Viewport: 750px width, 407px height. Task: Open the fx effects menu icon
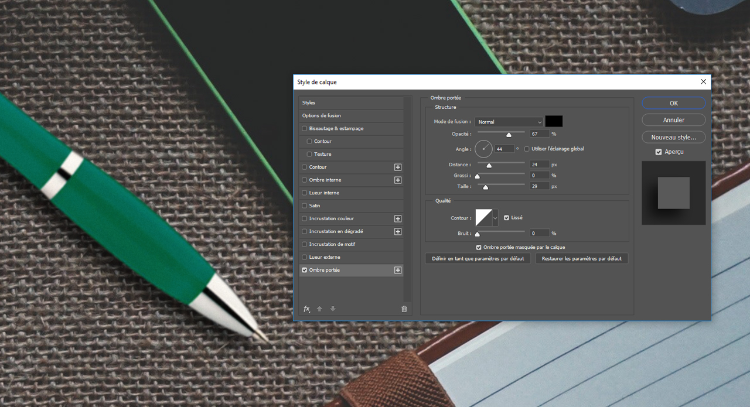point(306,309)
